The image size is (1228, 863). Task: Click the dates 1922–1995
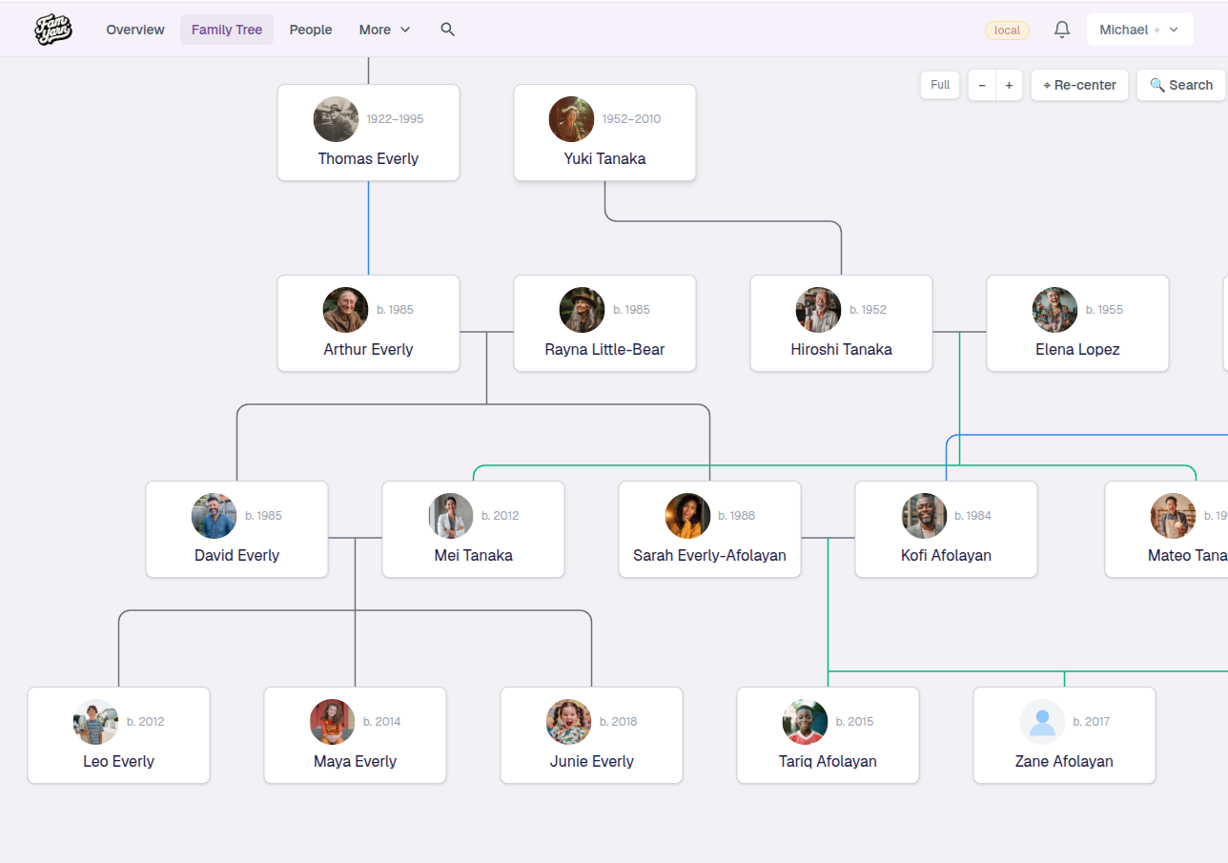(x=395, y=119)
